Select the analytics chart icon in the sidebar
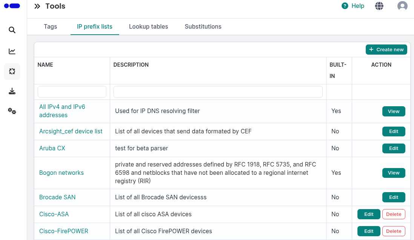This screenshot has height=240, width=414. point(12,51)
